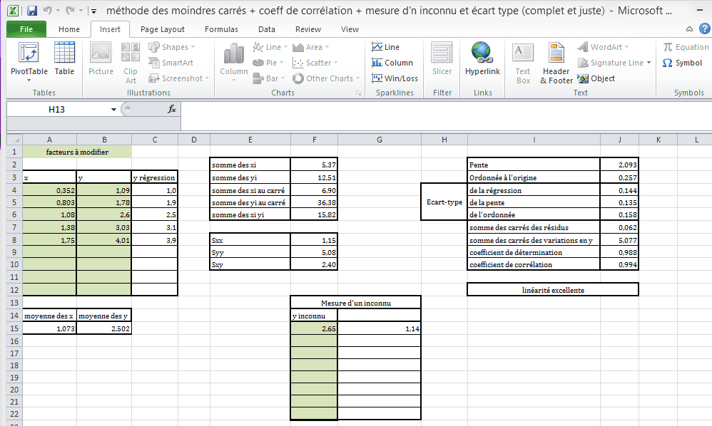Add a Header & Footer
The image size is (712, 426).
pos(556,63)
